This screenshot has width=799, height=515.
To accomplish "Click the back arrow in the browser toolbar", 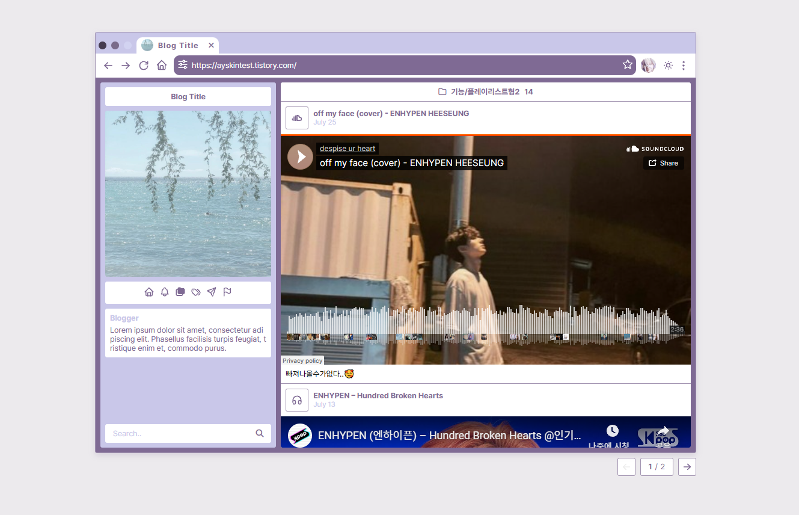I will (x=108, y=66).
